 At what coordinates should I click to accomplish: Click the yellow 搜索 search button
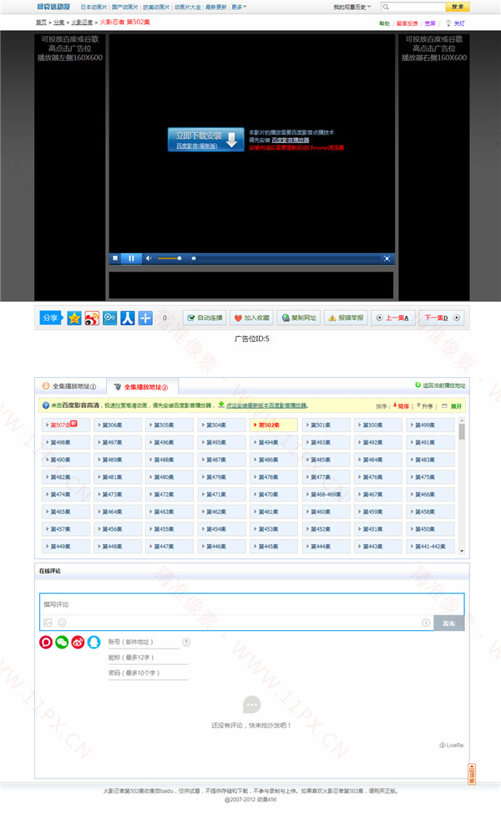(x=458, y=7)
